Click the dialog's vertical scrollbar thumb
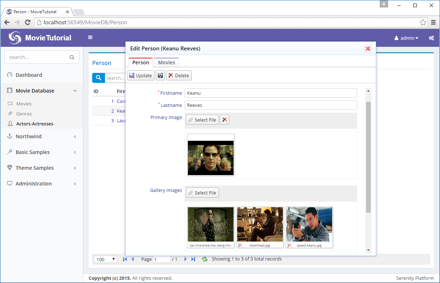The height and width of the screenshot is (283, 440). click(x=368, y=157)
